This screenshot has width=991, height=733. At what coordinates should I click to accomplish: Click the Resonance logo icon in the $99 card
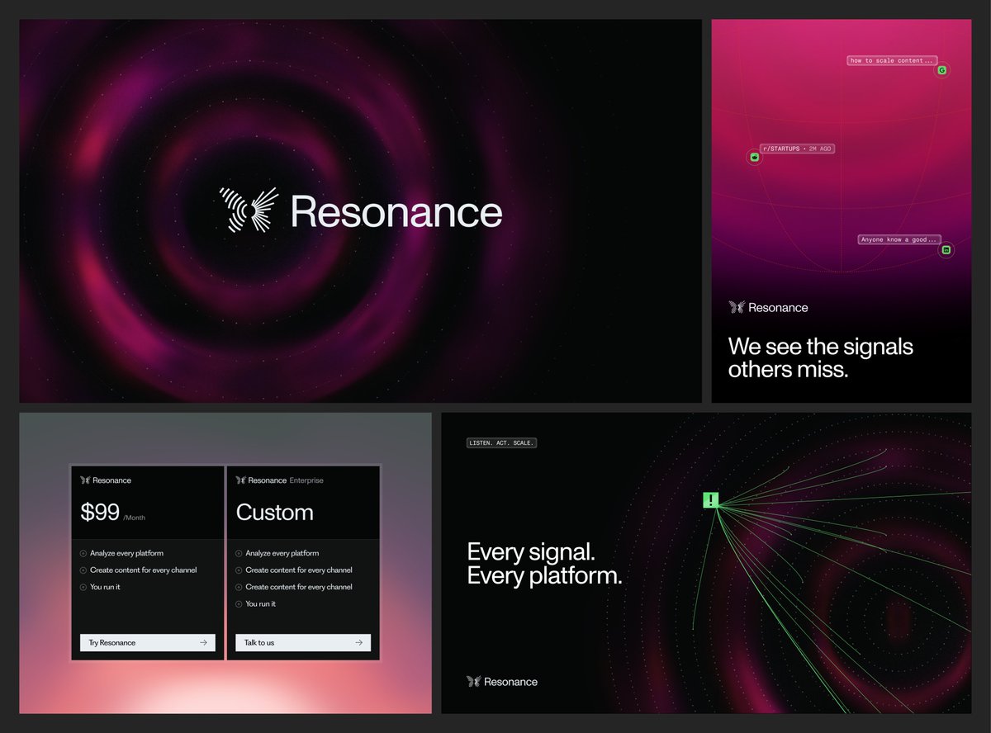[85, 480]
